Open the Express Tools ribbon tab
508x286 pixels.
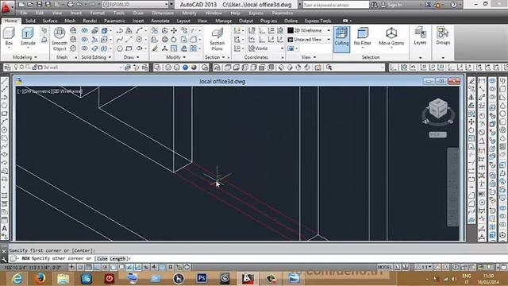[317, 21]
